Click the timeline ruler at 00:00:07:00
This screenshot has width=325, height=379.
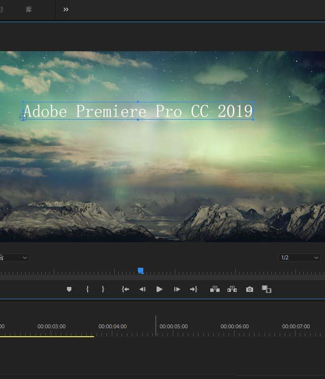pyautogui.click(x=296, y=326)
